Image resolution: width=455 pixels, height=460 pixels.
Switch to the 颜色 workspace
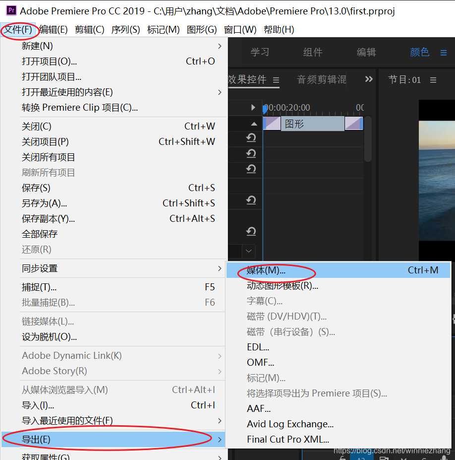[x=419, y=52]
